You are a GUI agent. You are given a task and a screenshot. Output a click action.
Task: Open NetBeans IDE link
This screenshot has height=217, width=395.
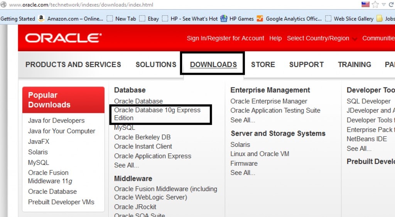pyautogui.click(x=366, y=139)
